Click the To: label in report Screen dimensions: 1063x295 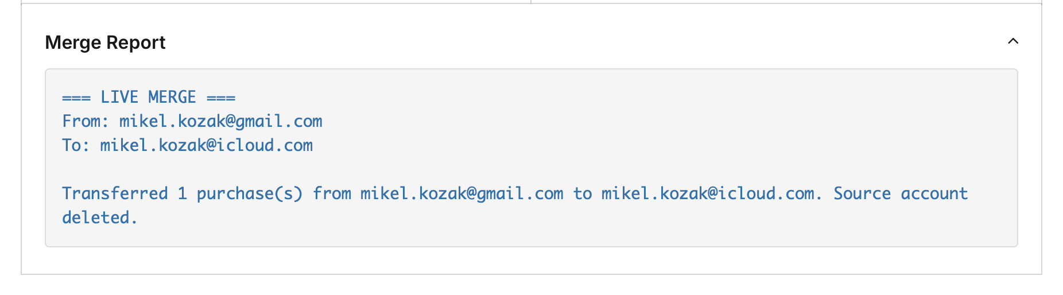76,145
